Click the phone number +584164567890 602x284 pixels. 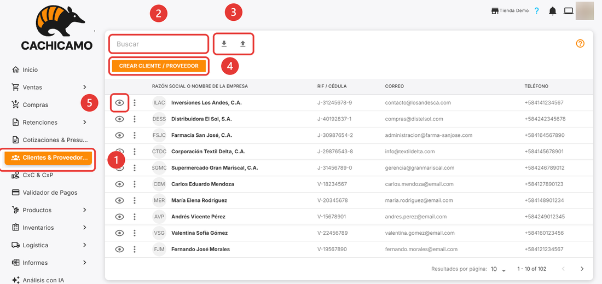click(x=545, y=135)
